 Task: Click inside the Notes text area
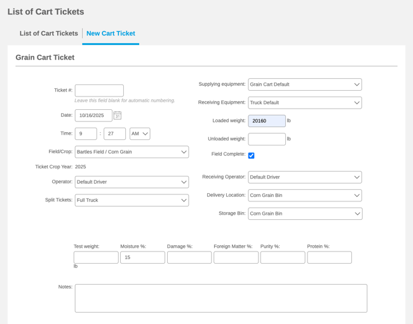220,298
